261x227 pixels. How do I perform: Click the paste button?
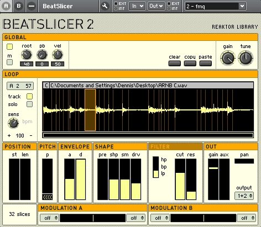pyautogui.click(x=206, y=64)
